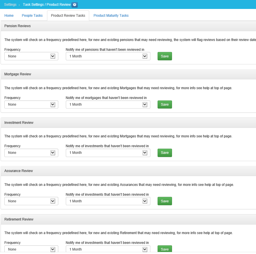256x254 pixels.
Task: Expand Retirement Review Frequency dropdown
Action: 31,249
